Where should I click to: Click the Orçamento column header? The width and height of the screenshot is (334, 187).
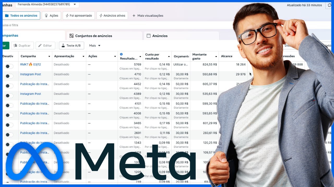(x=181, y=56)
